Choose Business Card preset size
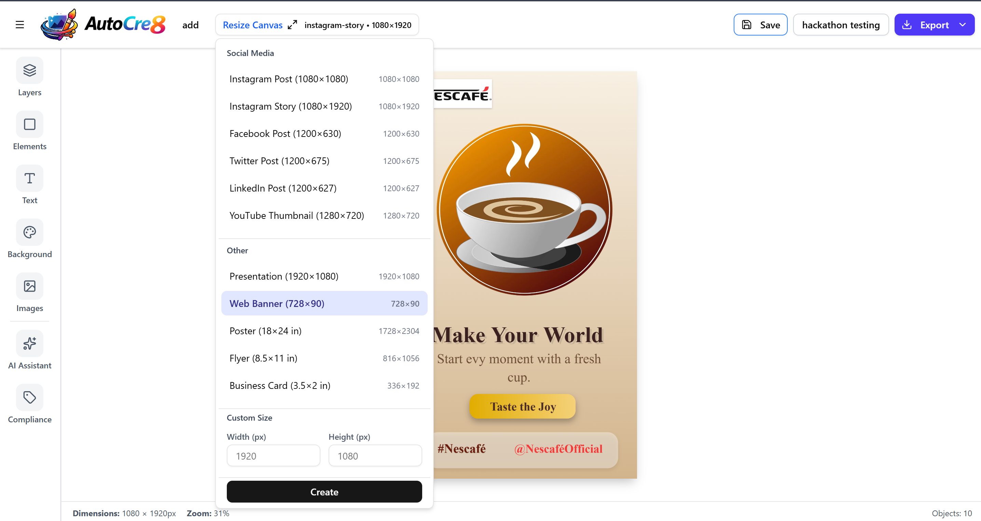Image resolution: width=981 pixels, height=521 pixels. click(x=324, y=385)
